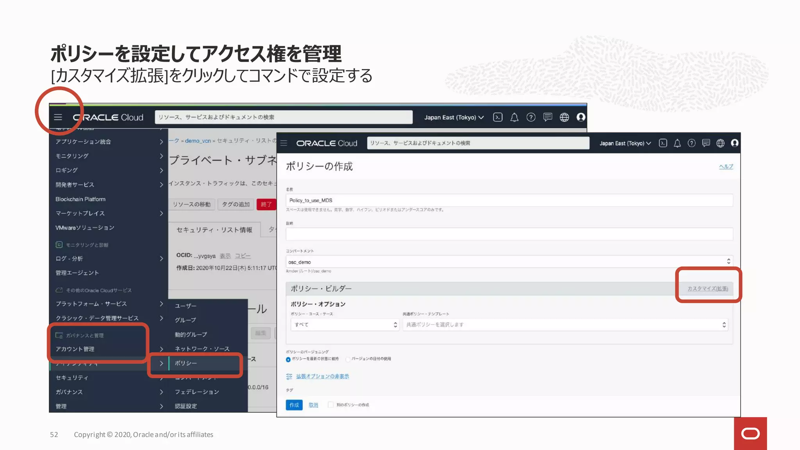Click the 取消 link
Screen dimensions: 800x450
pos(313,405)
